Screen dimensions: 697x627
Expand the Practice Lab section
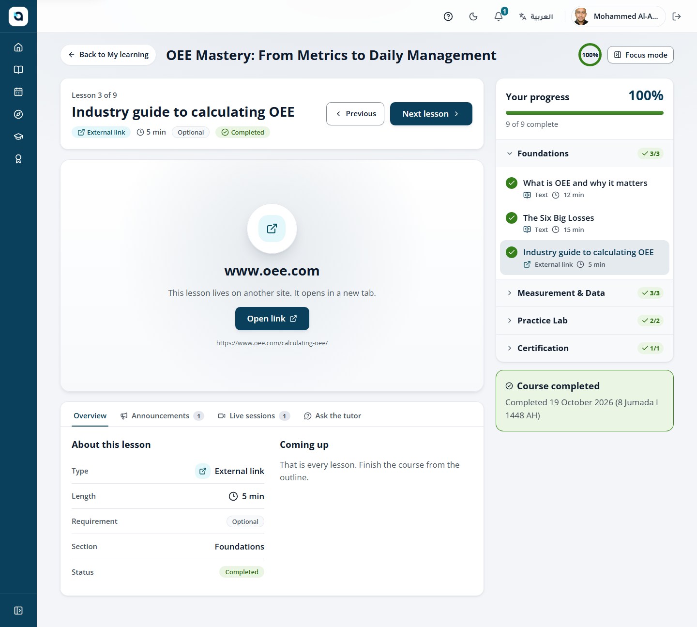(585, 321)
